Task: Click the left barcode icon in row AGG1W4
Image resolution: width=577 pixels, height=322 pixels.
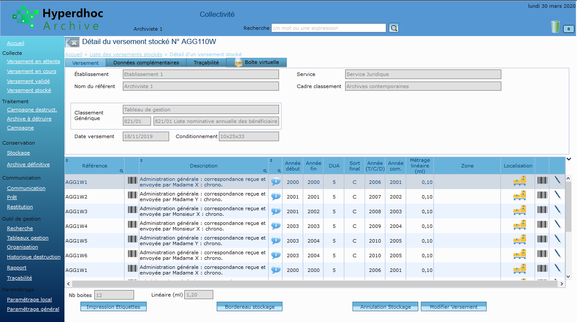Action: click(132, 225)
